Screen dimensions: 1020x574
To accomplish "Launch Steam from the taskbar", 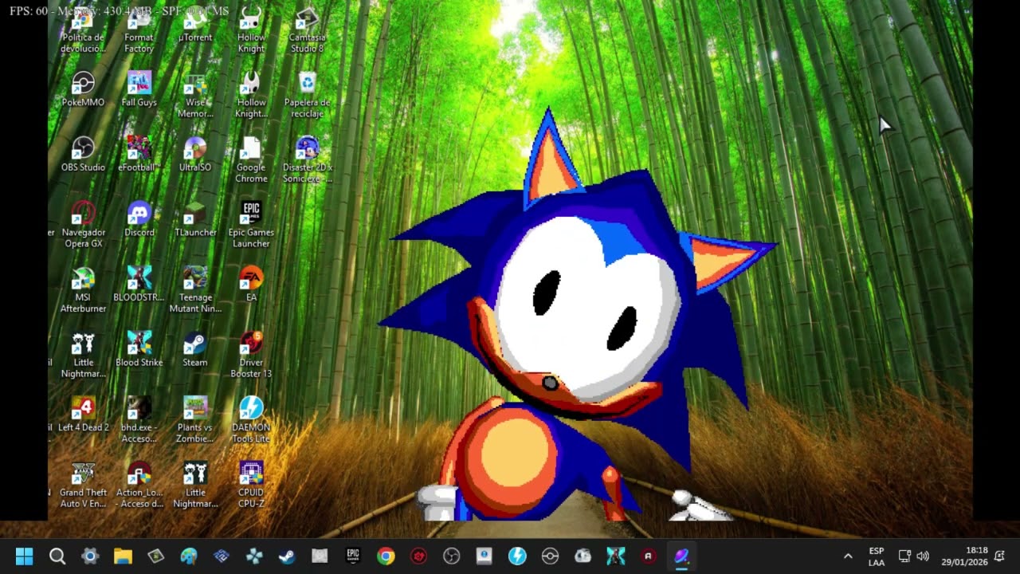I will (x=287, y=556).
